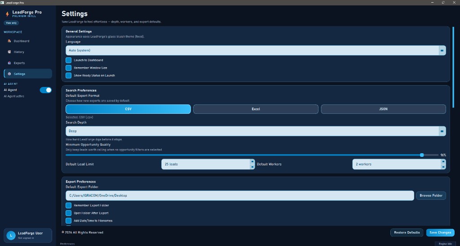Open the Language dropdown arrow

pos(442,50)
